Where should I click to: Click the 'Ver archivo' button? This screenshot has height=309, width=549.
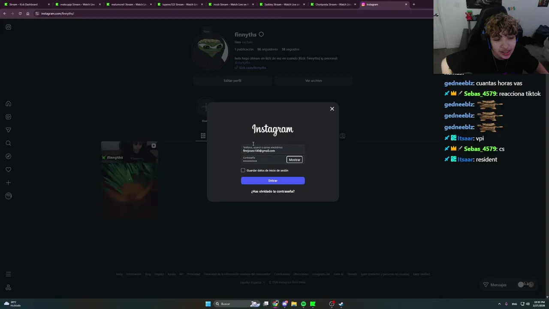(x=314, y=81)
